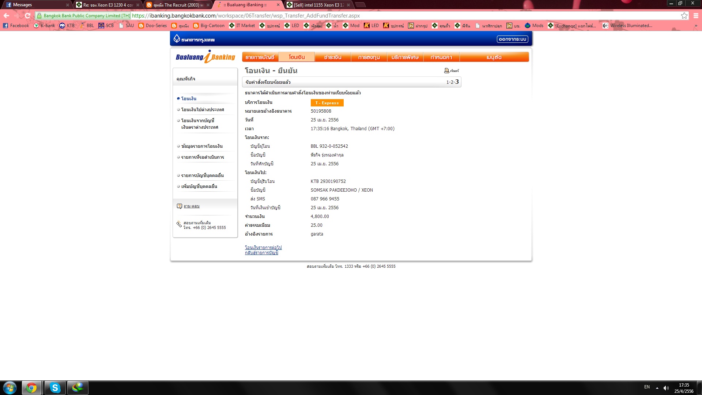The height and width of the screenshot is (395, 702).
Task: Click the taskbar volume speaker icon
Action: point(666,388)
